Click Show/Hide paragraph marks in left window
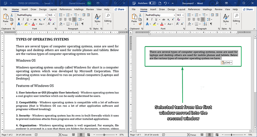257x137 pixels. tap(82, 24)
